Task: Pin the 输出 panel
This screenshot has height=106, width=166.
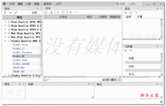Action: pos(157,84)
